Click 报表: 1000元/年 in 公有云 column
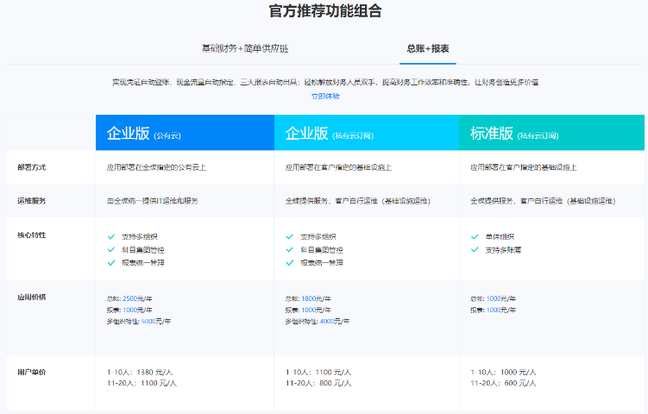Viewport: 648px width, 414px height. [x=129, y=310]
